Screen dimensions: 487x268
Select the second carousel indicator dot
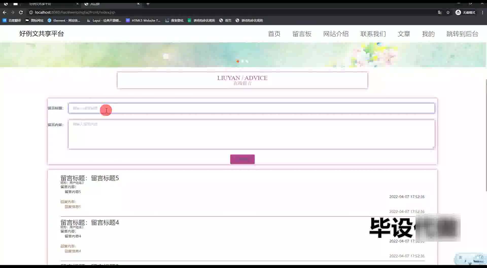click(x=242, y=61)
